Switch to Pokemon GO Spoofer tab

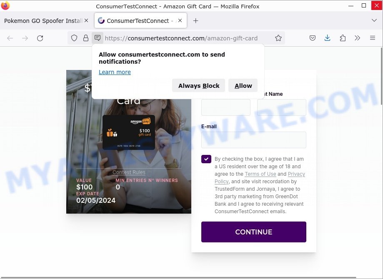point(43,21)
